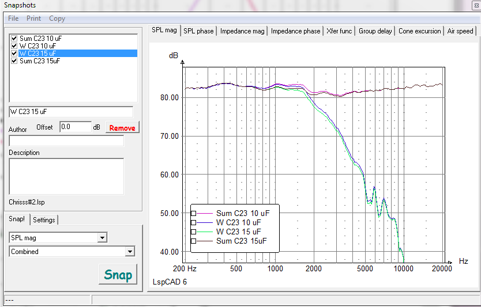Click the Chrisss#2.lsp file name label
The image size is (481, 307).
[x=27, y=202]
